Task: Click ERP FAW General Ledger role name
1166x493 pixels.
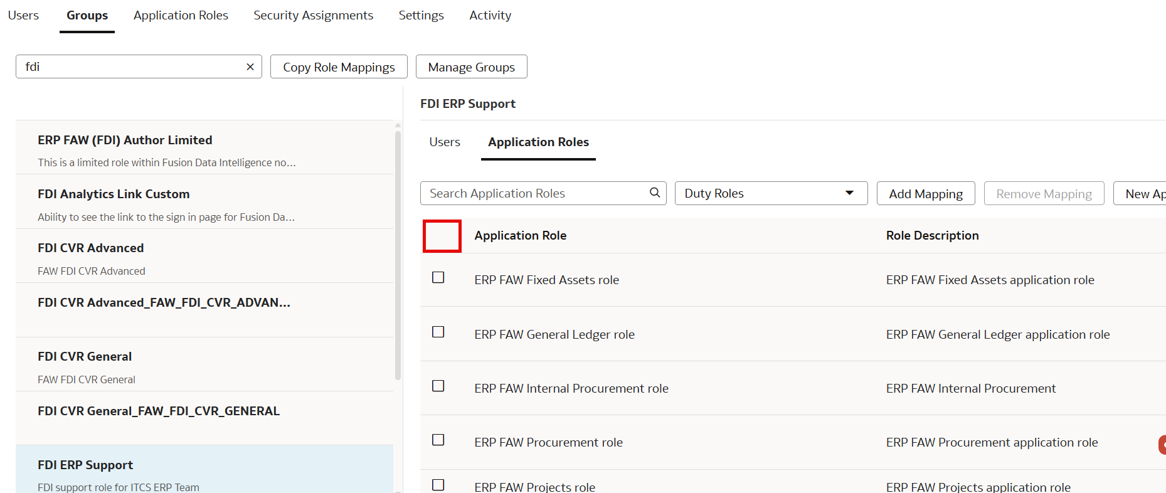Action: click(554, 334)
